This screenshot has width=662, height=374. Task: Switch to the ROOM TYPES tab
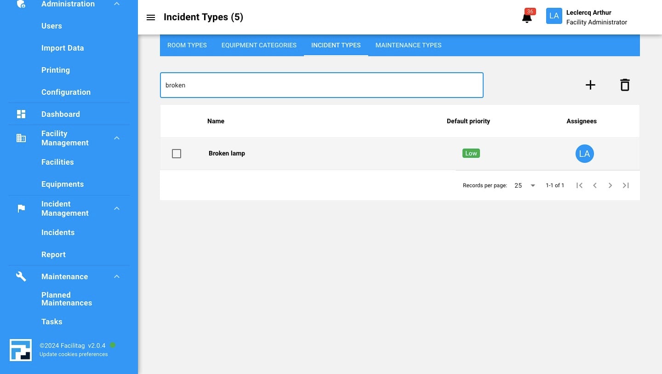(x=187, y=45)
